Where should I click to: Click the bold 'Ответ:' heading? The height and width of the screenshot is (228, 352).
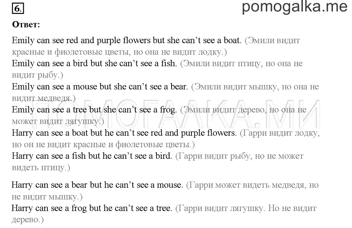pos(26,24)
